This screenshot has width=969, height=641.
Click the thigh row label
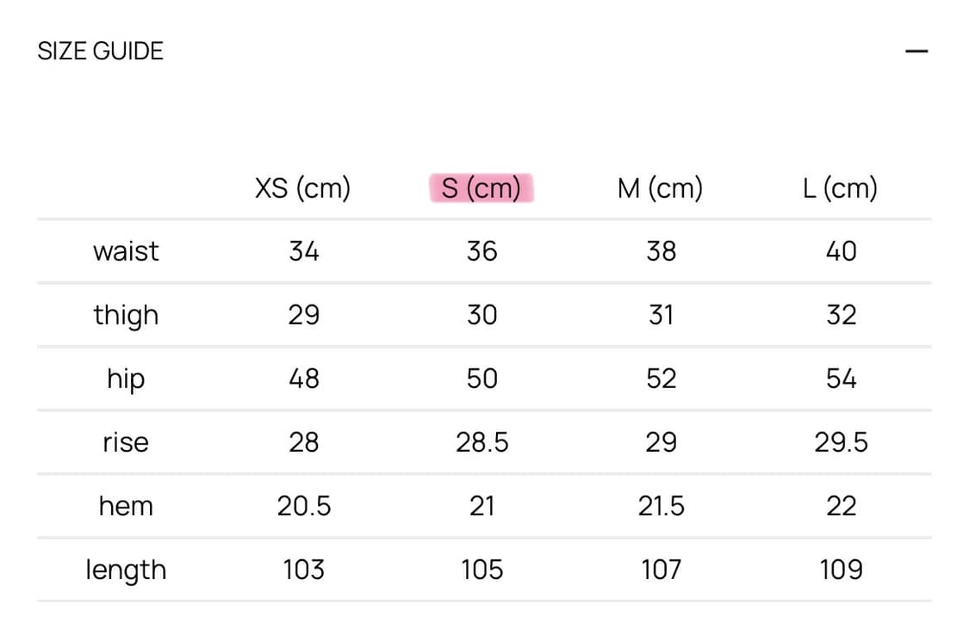tap(126, 316)
